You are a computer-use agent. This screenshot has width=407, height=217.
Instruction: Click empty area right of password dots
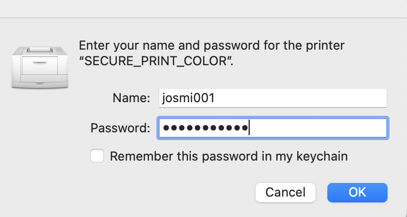(x=317, y=128)
